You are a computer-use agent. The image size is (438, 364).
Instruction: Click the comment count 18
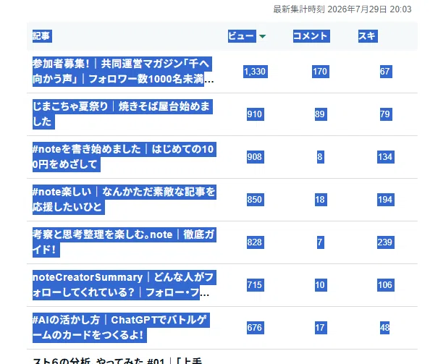321,200
